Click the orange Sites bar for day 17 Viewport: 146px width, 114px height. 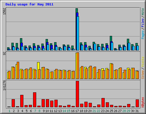(78, 66)
